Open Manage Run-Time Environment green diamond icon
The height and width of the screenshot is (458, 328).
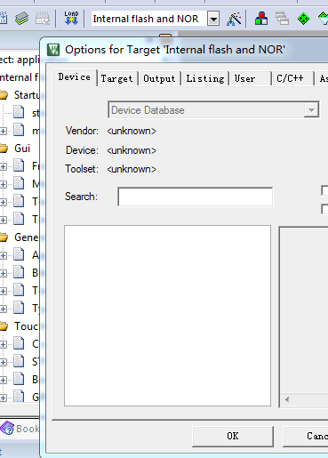point(303,19)
